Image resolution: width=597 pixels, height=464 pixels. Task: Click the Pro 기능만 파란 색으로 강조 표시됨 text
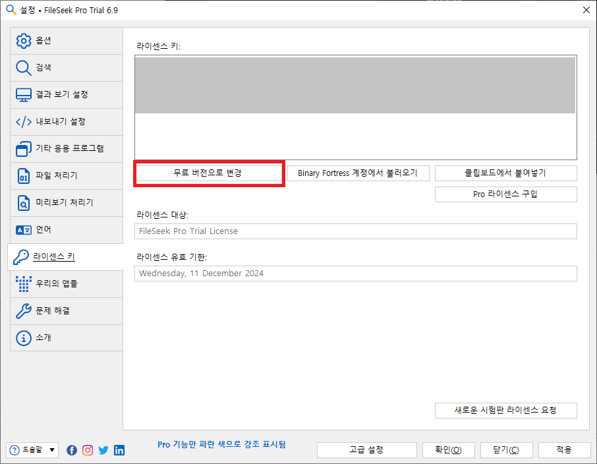pyautogui.click(x=221, y=445)
